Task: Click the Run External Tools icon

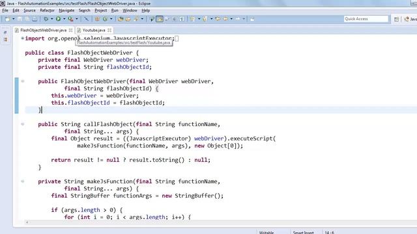Action: coord(70,19)
